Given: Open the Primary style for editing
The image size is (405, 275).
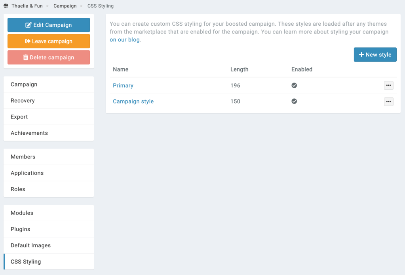Looking at the screenshot, I should click(123, 85).
